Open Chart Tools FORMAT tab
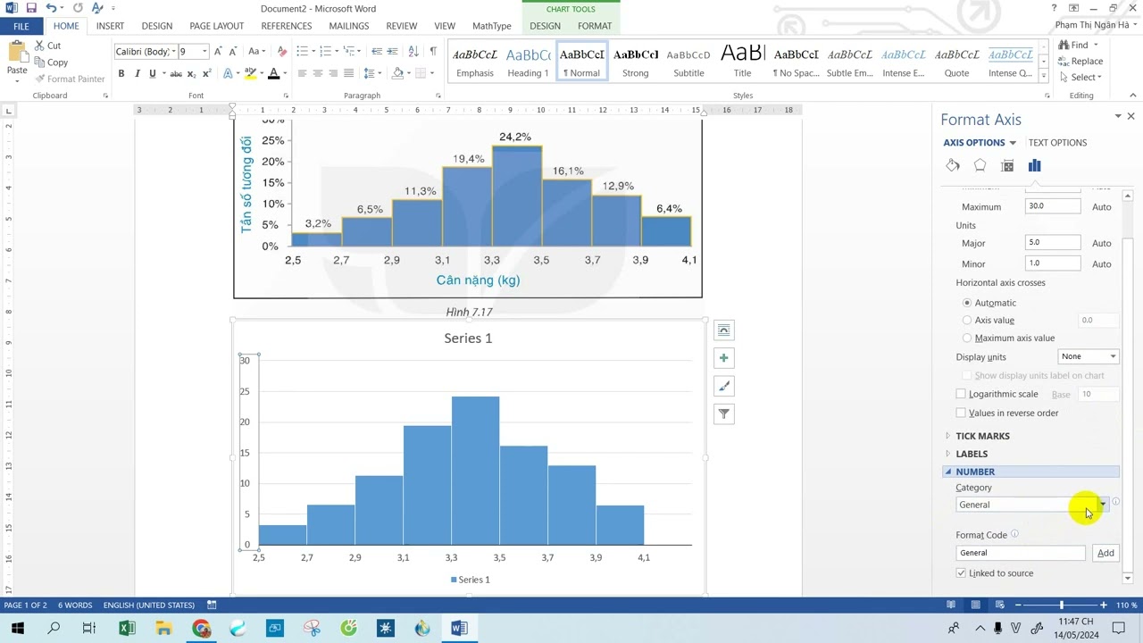This screenshot has width=1143, height=643. (x=595, y=26)
